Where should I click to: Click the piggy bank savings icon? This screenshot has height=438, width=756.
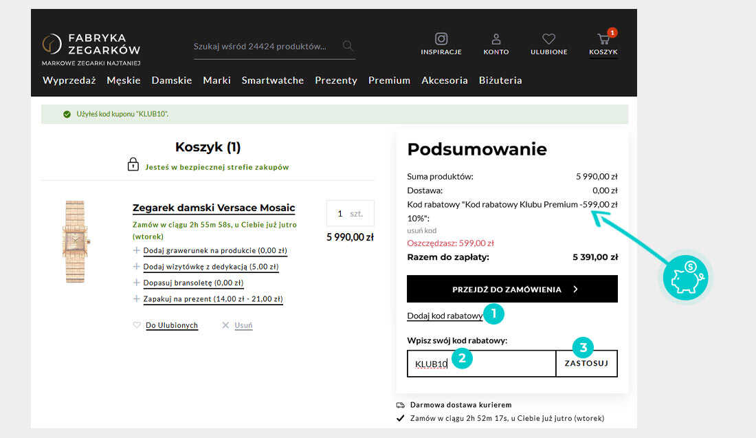pyautogui.click(x=686, y=278)
